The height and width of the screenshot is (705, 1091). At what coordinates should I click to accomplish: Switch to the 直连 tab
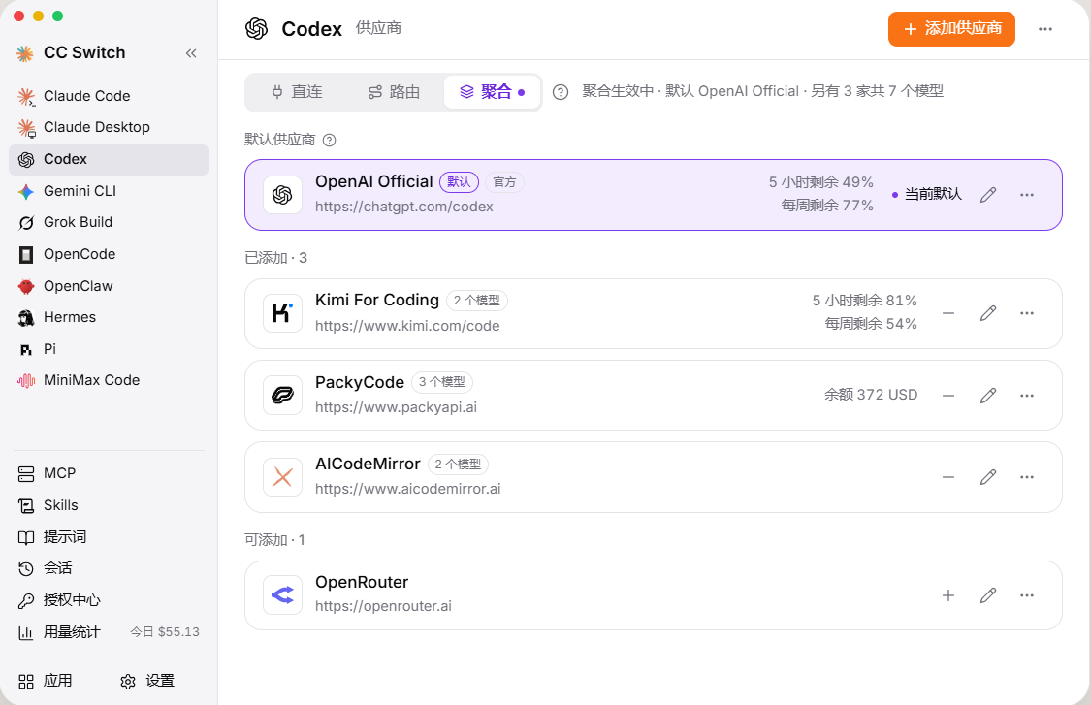[297, 92]
